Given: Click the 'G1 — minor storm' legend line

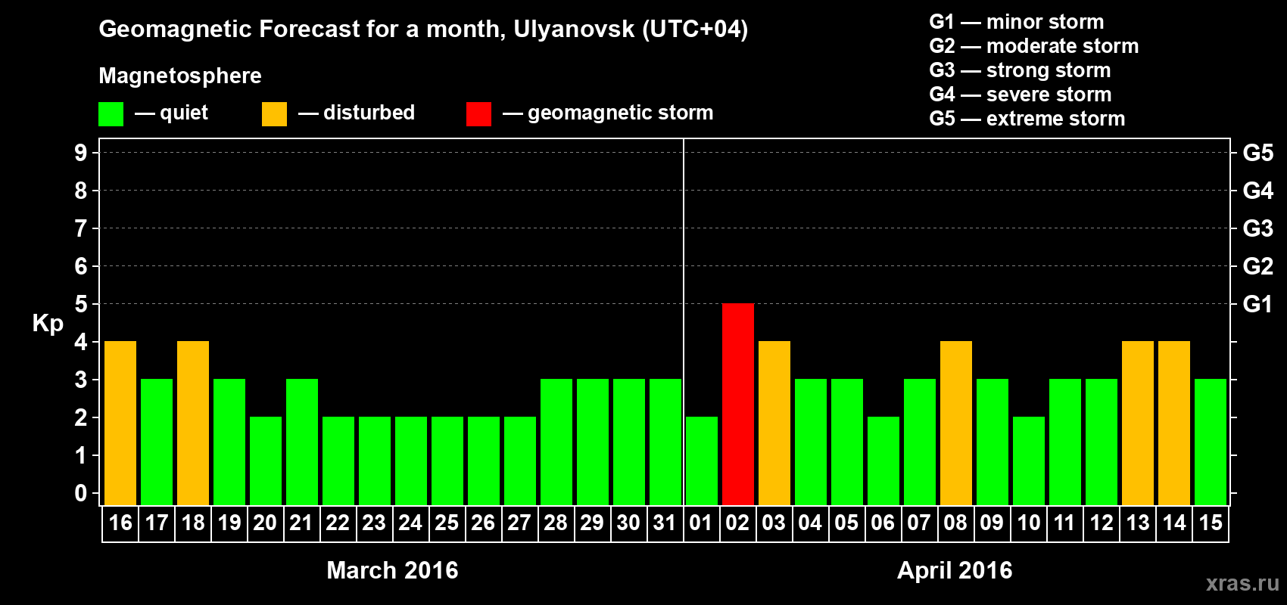Looking at the screenshot, I should click(x=1017, y=22).
